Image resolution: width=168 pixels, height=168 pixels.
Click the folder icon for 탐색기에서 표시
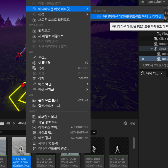(34, 106)
